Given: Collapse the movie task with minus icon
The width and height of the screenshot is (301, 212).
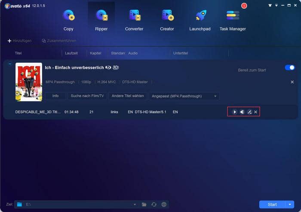Looking at the screenshot, I should click(10, 64).
